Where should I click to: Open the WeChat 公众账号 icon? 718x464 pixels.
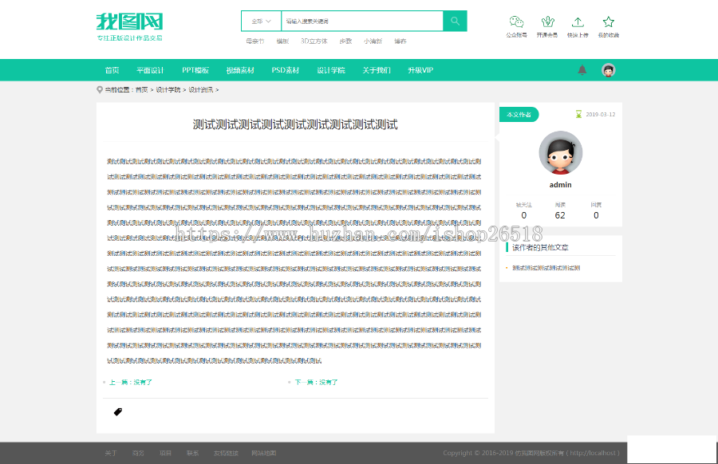tap(516, 22)
